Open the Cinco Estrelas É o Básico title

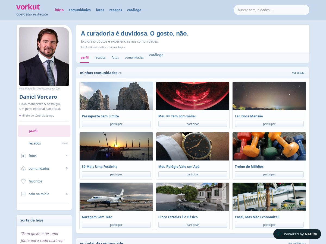178,217
